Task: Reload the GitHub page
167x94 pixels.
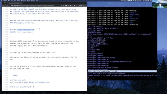Action: [7, 5]
